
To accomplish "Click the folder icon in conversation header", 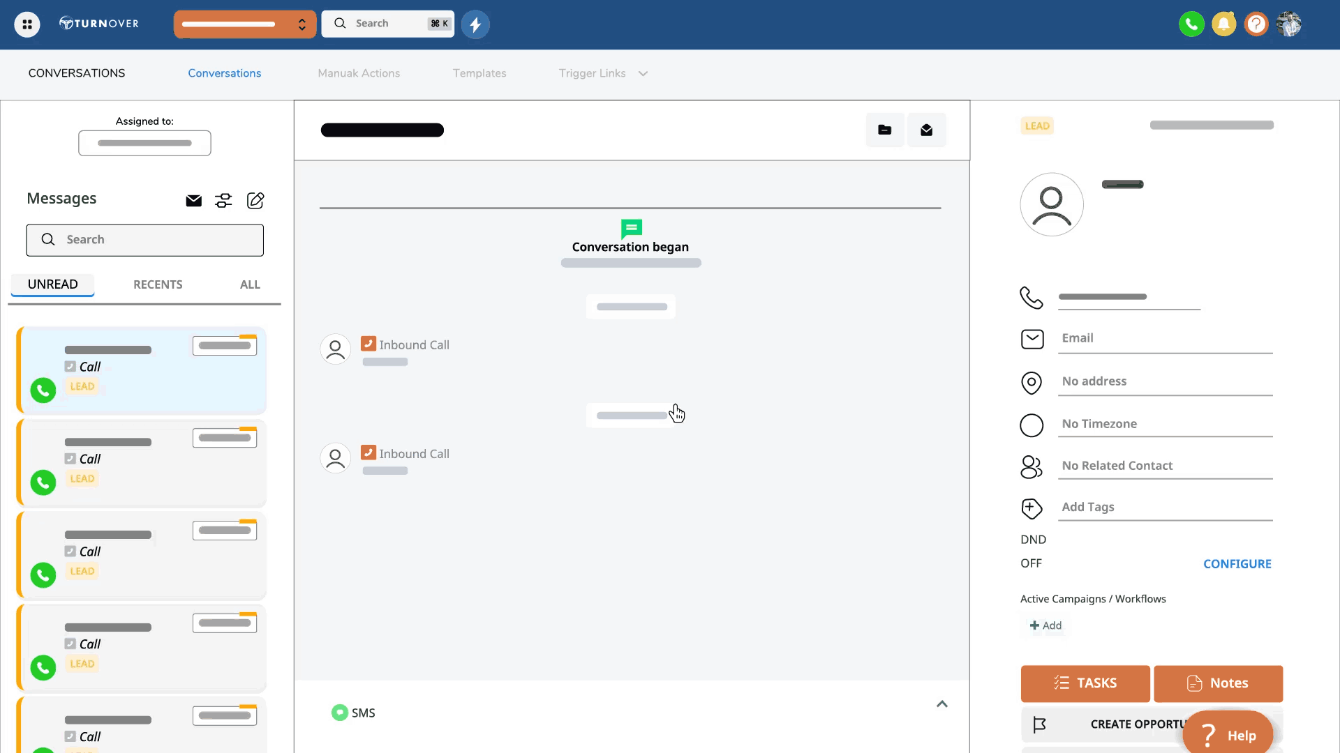I will [x=884, y=130].
